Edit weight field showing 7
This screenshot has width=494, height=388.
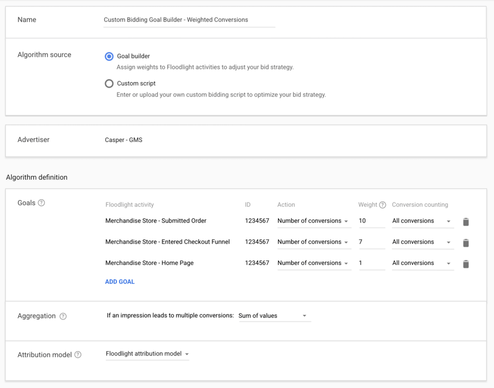pyautogui.click(x=371, y=242)
